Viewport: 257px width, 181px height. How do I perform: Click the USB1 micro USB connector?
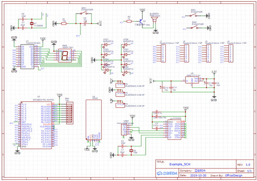(126, 129)
